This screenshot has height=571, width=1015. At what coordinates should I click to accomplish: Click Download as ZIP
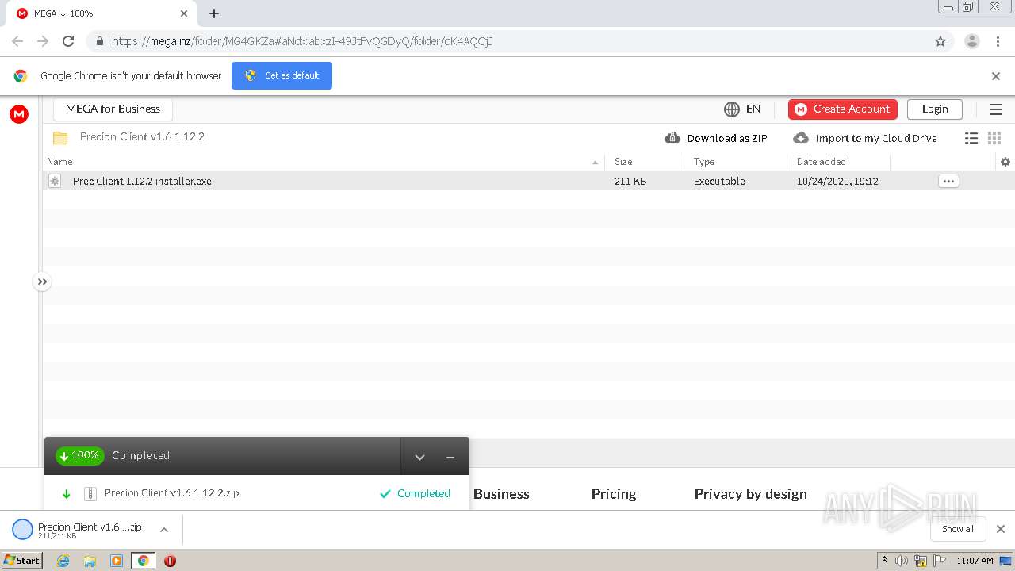716,138
